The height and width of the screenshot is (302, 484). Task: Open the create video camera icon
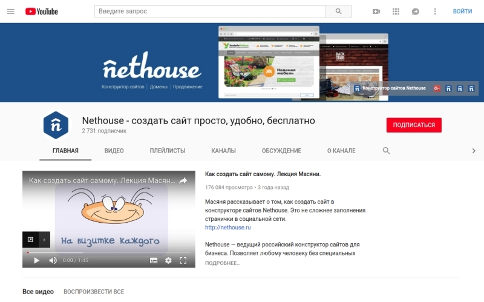pyautogui.click(x=376, y=11)
